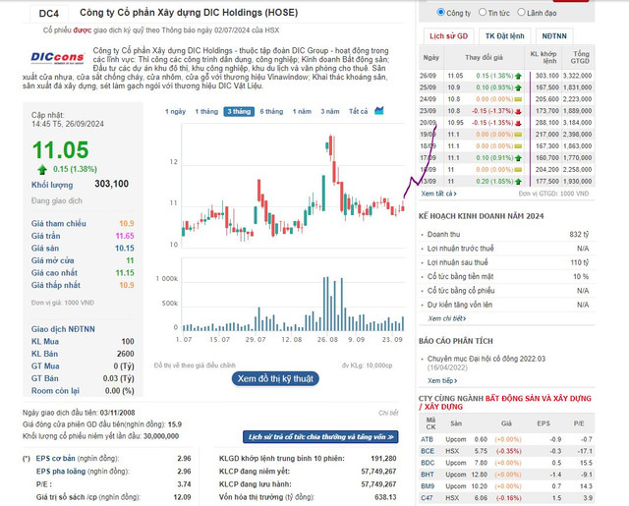Screen dimensions: 629x506
Task: Show the Tất cả chart range
Action: (358, 111)
